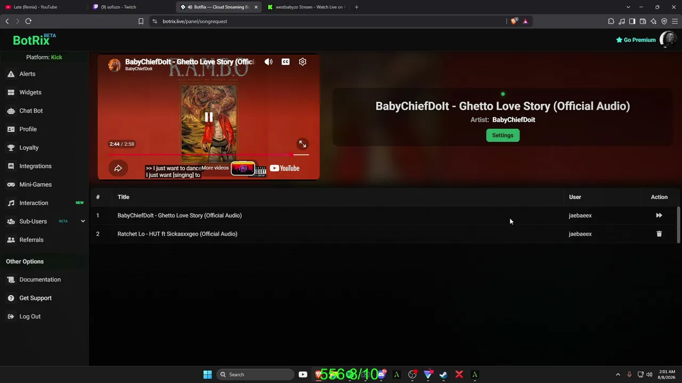The width and height of the screenshot is (682, 383).
Task: Open the video player settings gear
Action: pos(303,62)
